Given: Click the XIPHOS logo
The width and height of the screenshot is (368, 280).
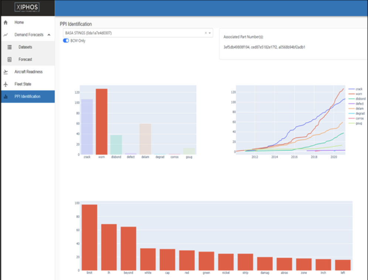Looking at the screenshot, I should point(27,8).
